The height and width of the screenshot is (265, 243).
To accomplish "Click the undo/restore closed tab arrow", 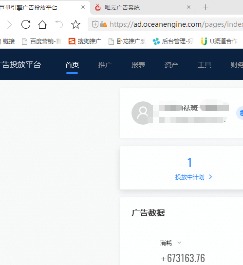I will click(59, 24).
